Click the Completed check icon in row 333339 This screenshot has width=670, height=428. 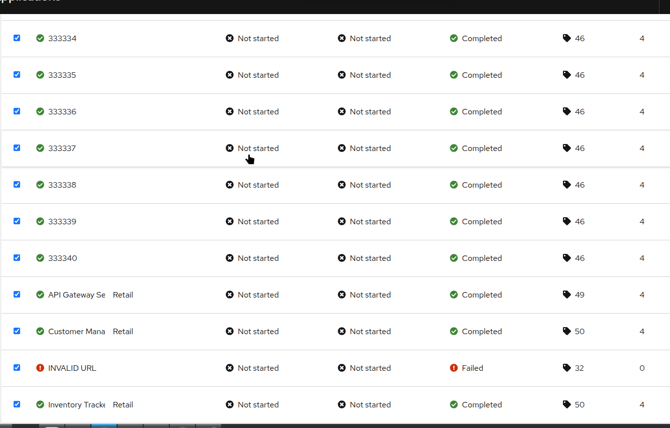[454, 221]
